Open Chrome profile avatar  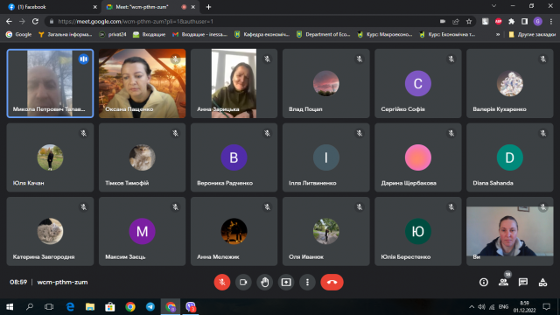(x=538, y=21)
